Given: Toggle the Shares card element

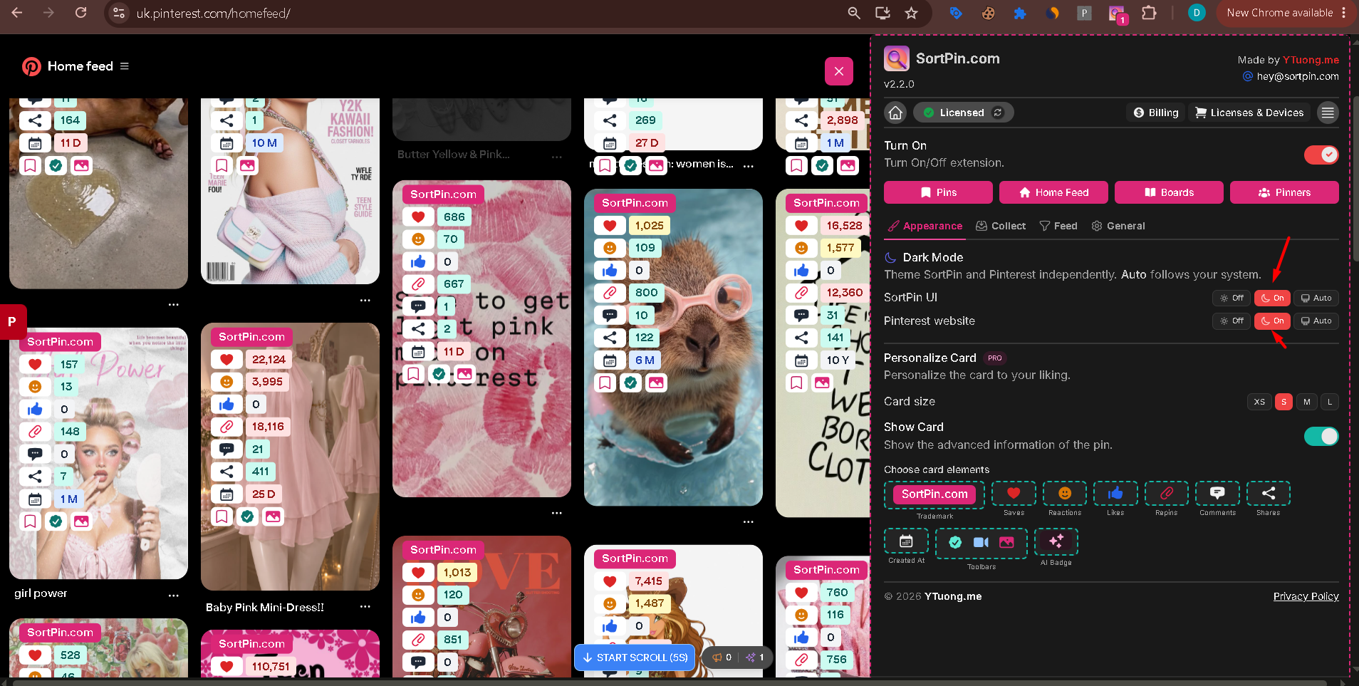Looking at the screenshot, I should (x=1269, y=493).
